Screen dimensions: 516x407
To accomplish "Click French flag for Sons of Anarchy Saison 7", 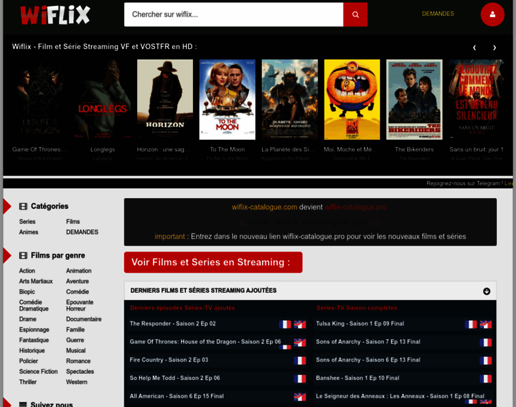I will (x=485, y=343).
